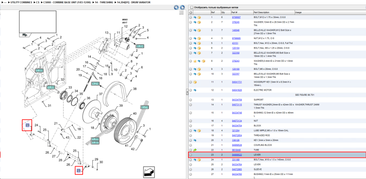This screenshot has width=366, height=179.
Task: Open part number 84073115 link
Action: click(x=237, y=104)
